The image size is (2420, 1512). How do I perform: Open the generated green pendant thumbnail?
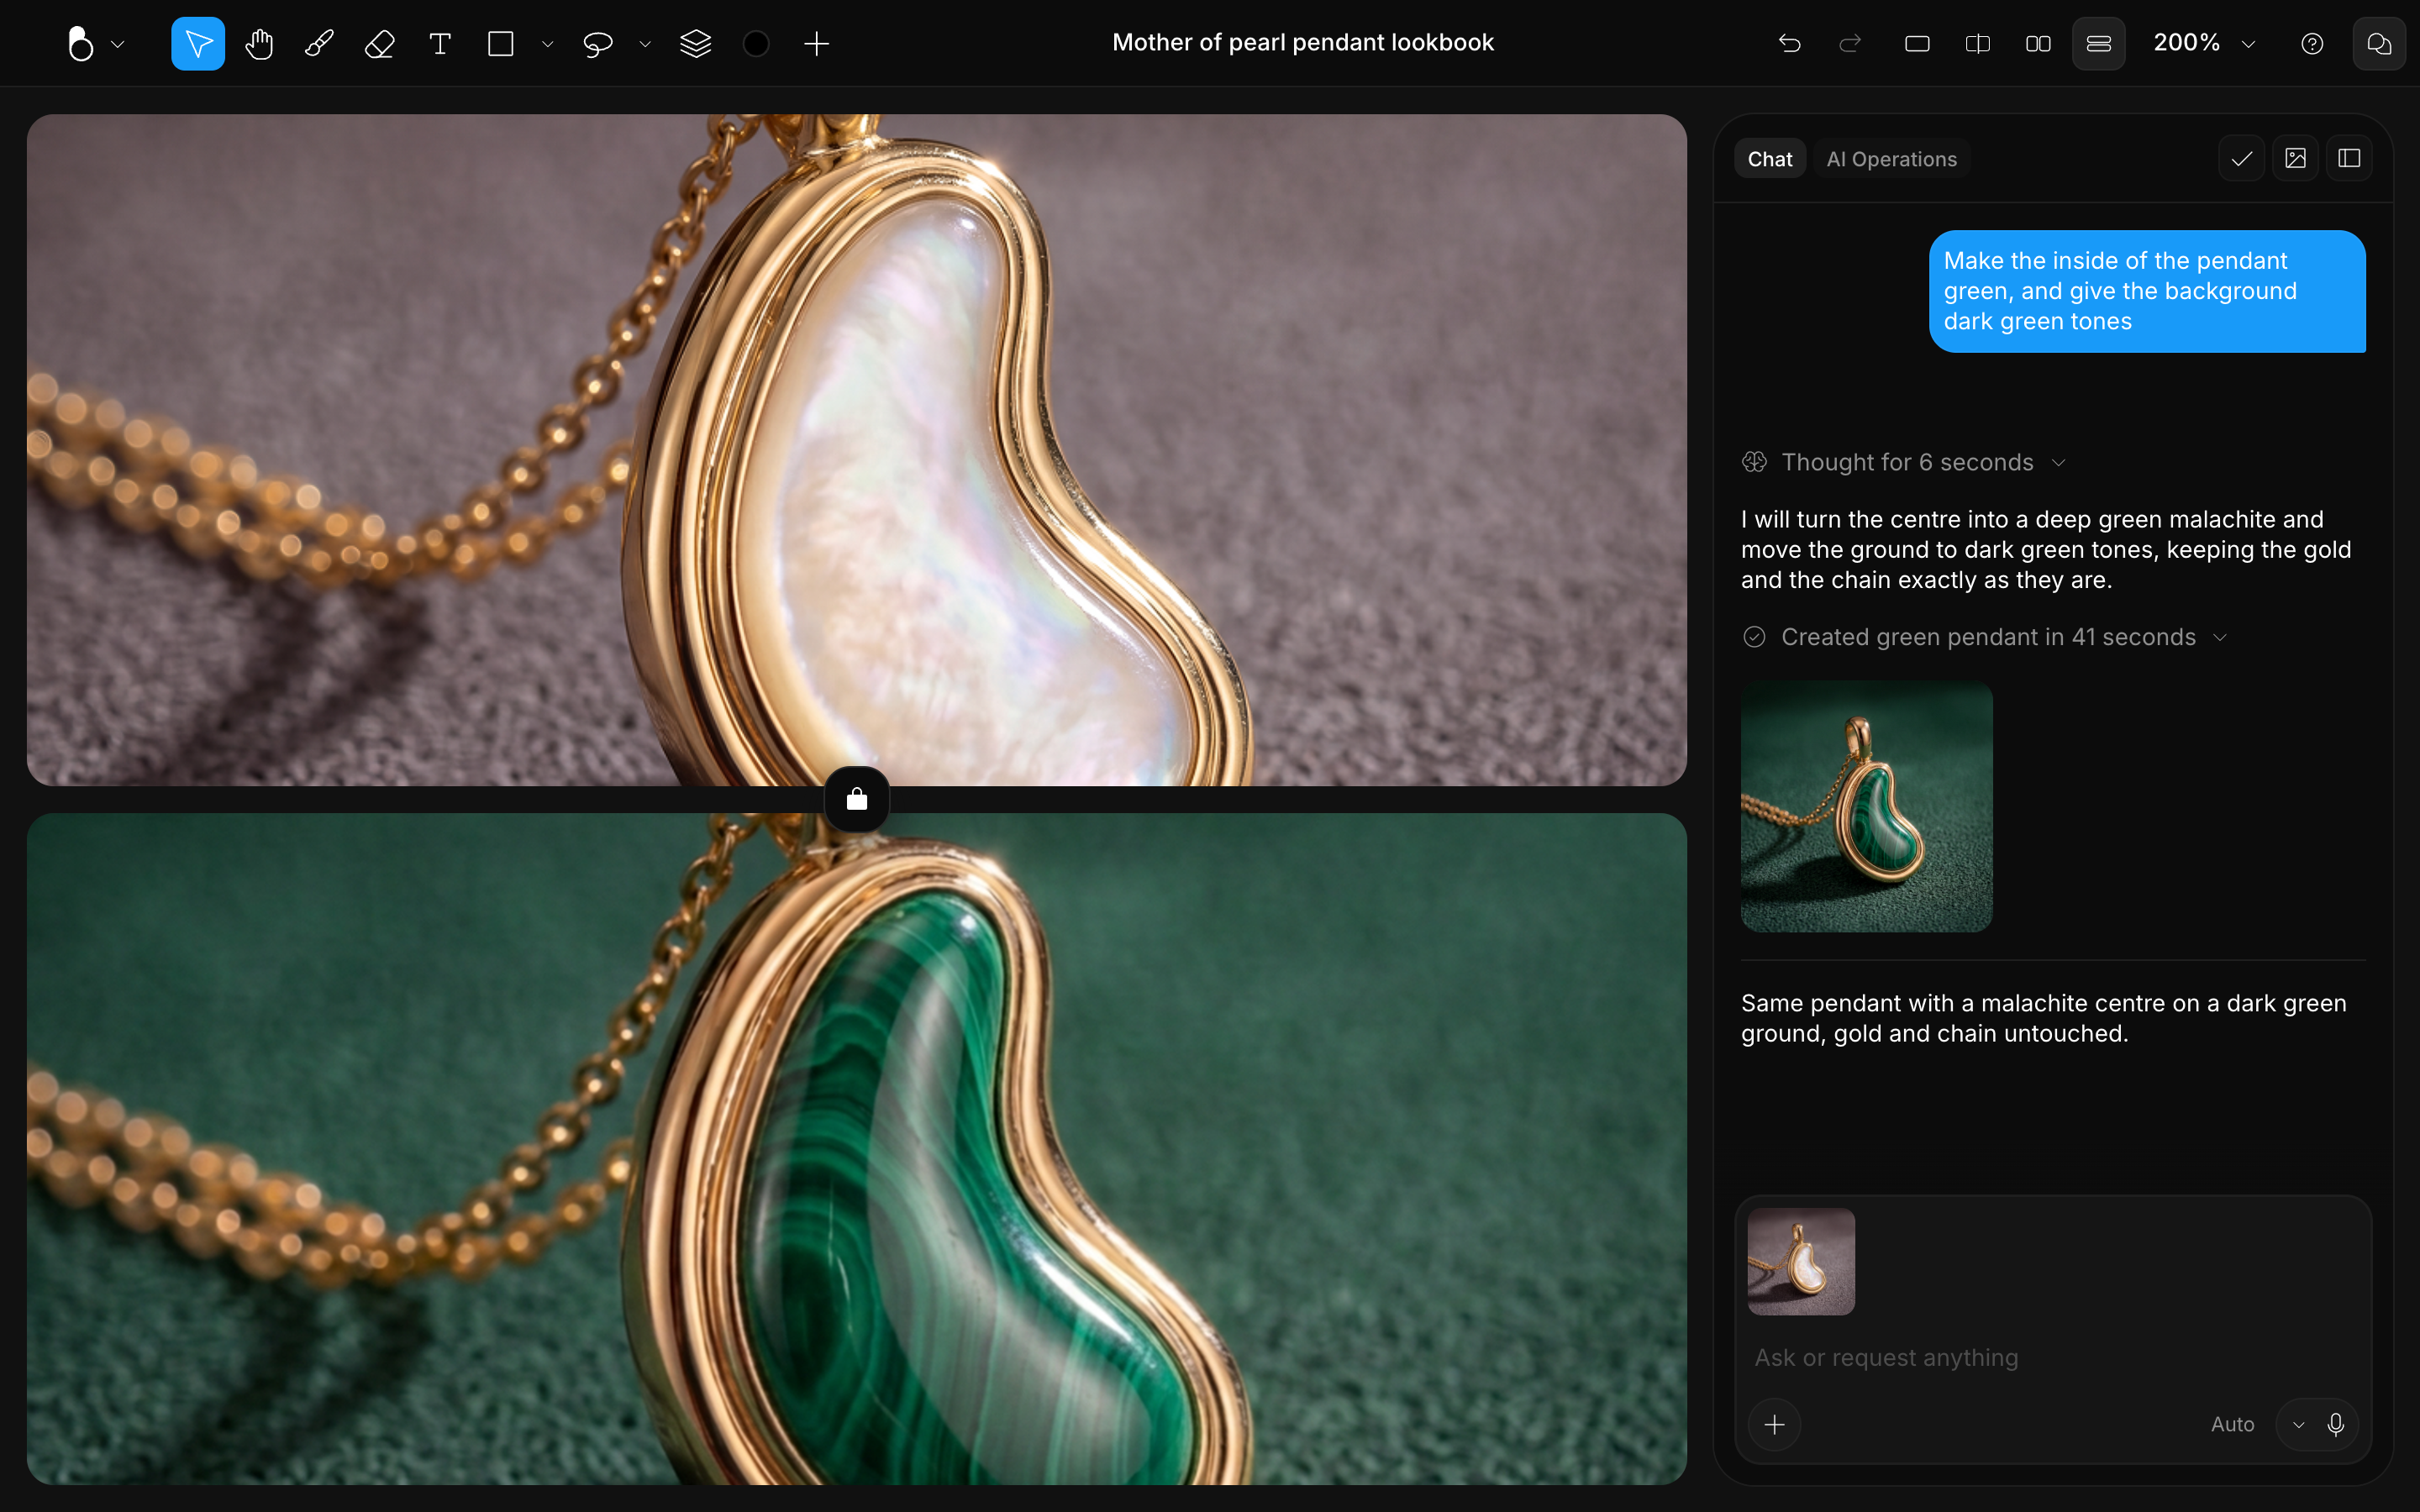point(1866,807)
